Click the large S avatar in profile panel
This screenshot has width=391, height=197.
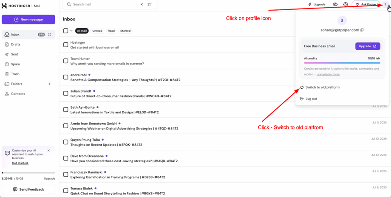coord(342,20)
